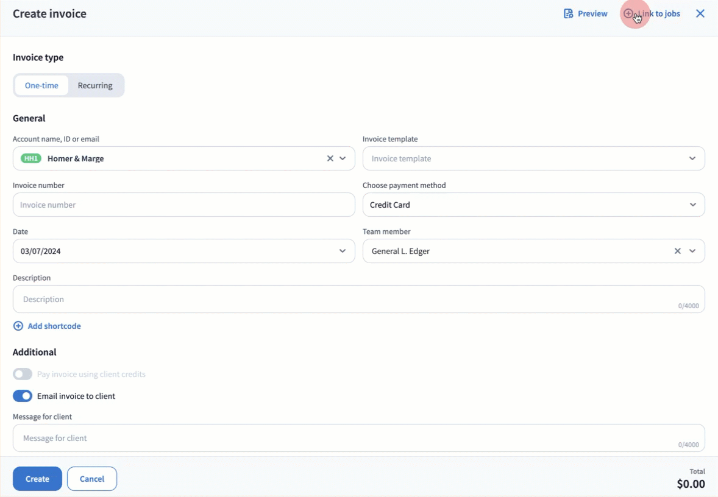Click the Add shortcode plus icon
The image size is (718, 497).
[18, 326]
